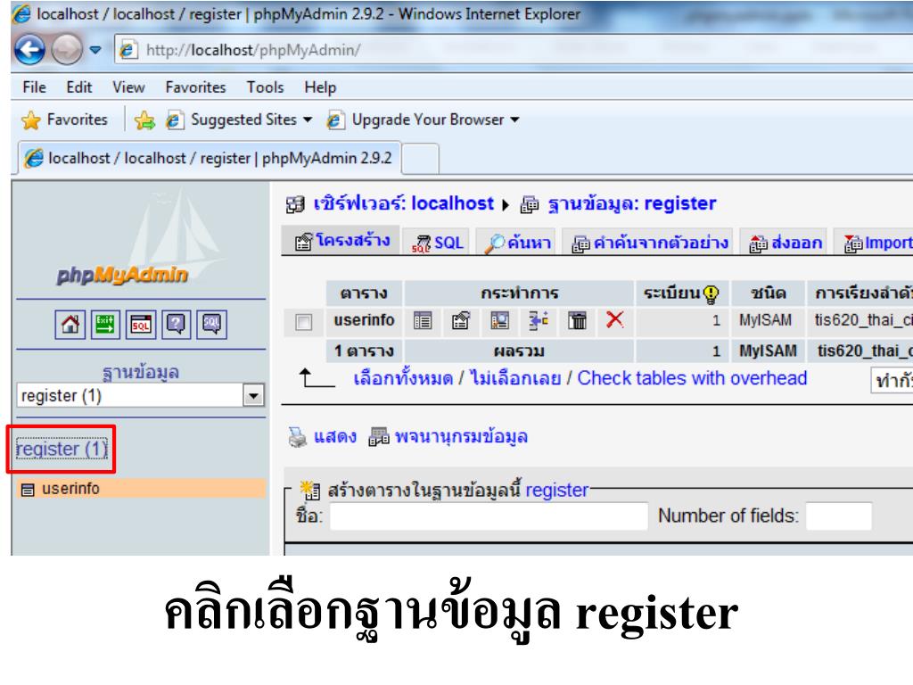Viewport: 913px width, 685px height.
Task: Switch to the ค้นหา (Search) tab
Action: (x=518, y=243)
